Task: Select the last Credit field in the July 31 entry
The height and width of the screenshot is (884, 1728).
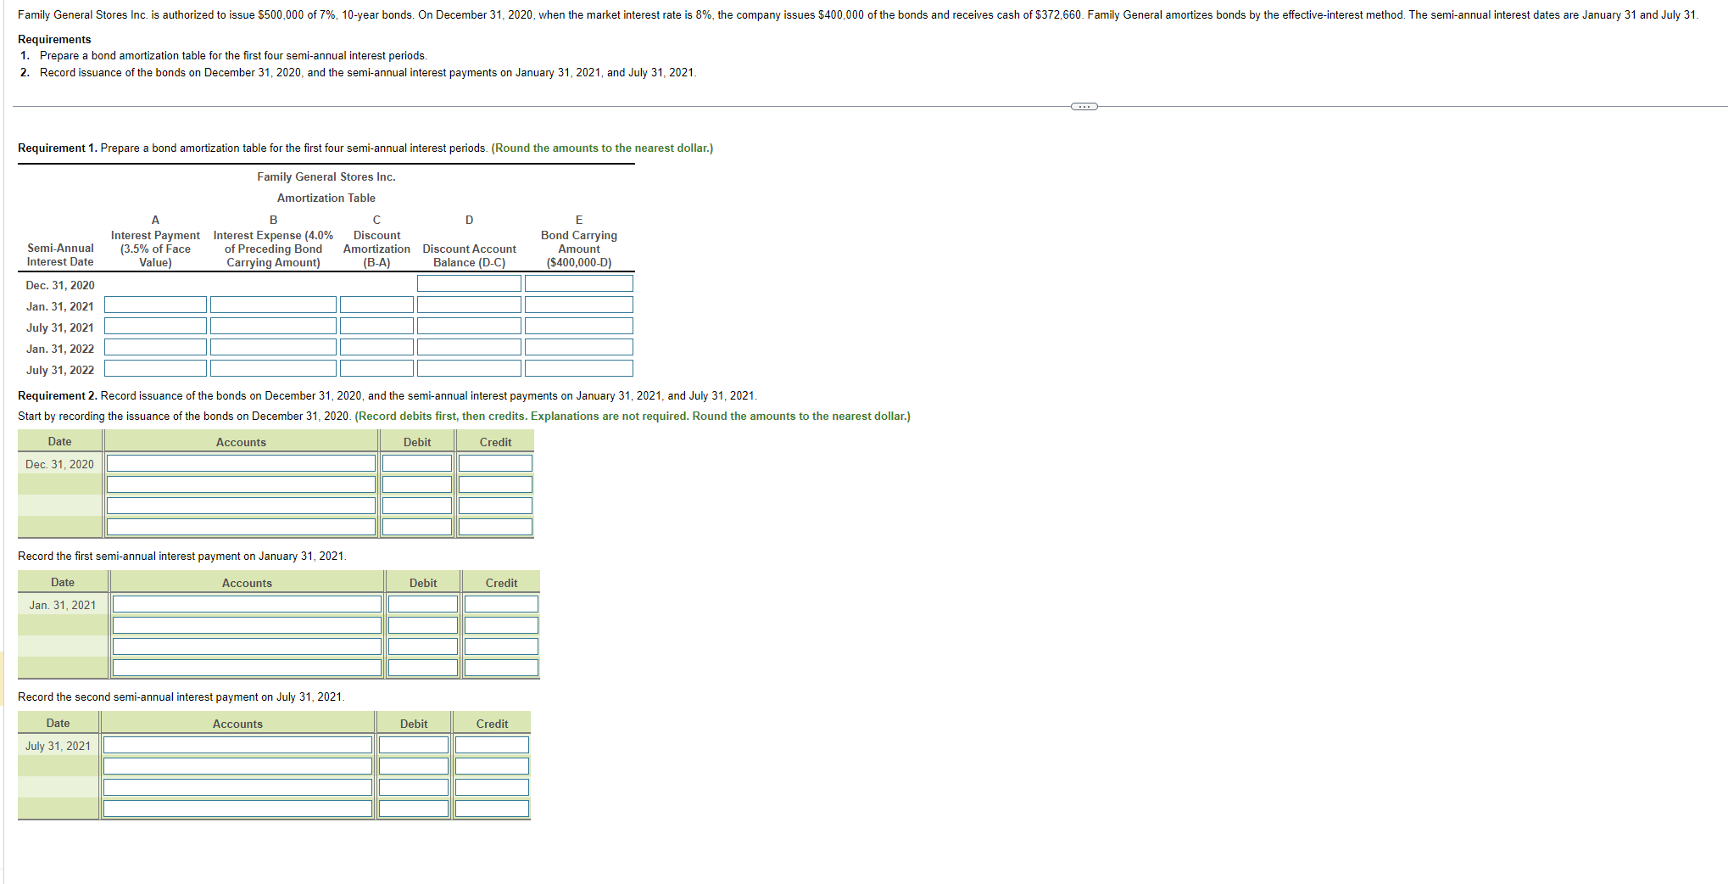Action: tap(491, 808)
